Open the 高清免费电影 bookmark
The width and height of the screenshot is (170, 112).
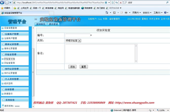[x=73, y=8]
